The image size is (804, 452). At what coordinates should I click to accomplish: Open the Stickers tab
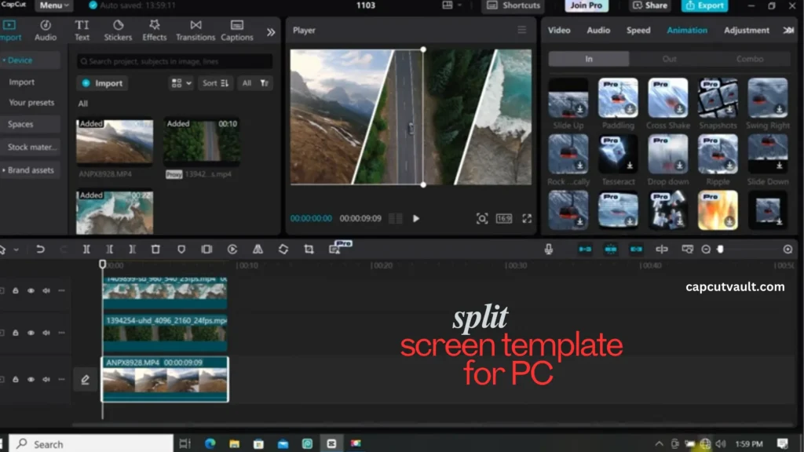(118, 31)
